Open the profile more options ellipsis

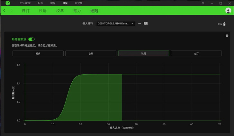tap(139, 23)
